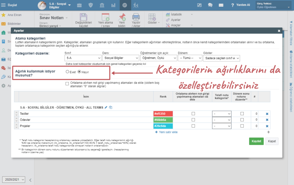Click Yeni satır ekle link
This screenshot has height=185, width=294.
pos(166,132)
